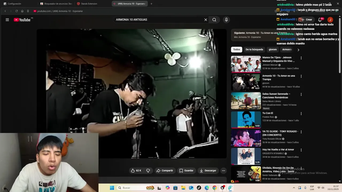This screenshot has height=192, width=342.
Task: Show hidden system tray icons
Action: click(x=294, y=188)
